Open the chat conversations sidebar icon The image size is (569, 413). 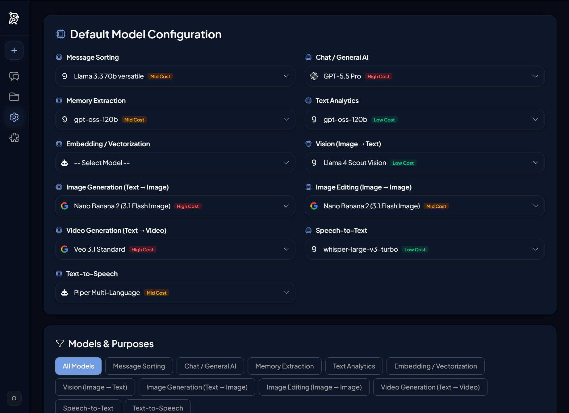coord(14,76)
